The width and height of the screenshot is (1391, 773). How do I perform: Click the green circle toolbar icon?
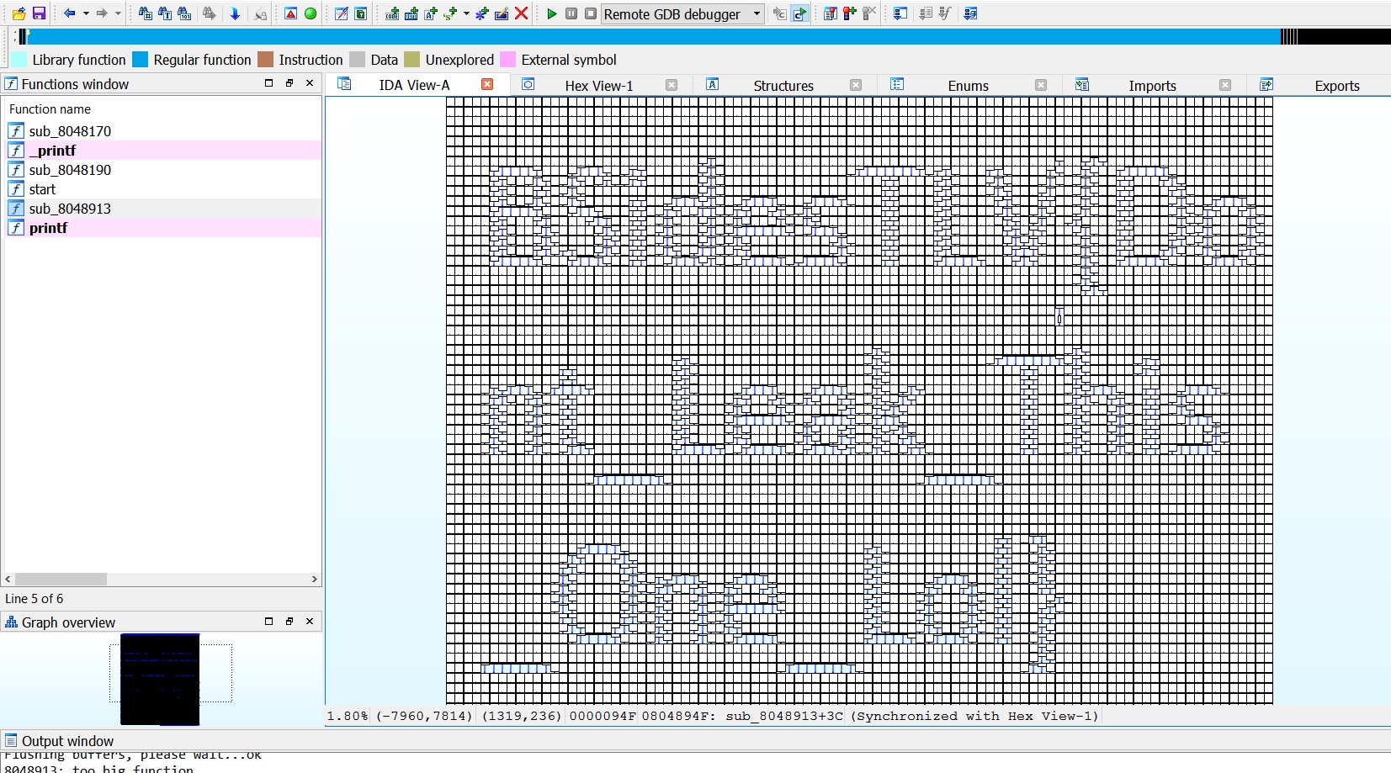(x=311, y=13)
